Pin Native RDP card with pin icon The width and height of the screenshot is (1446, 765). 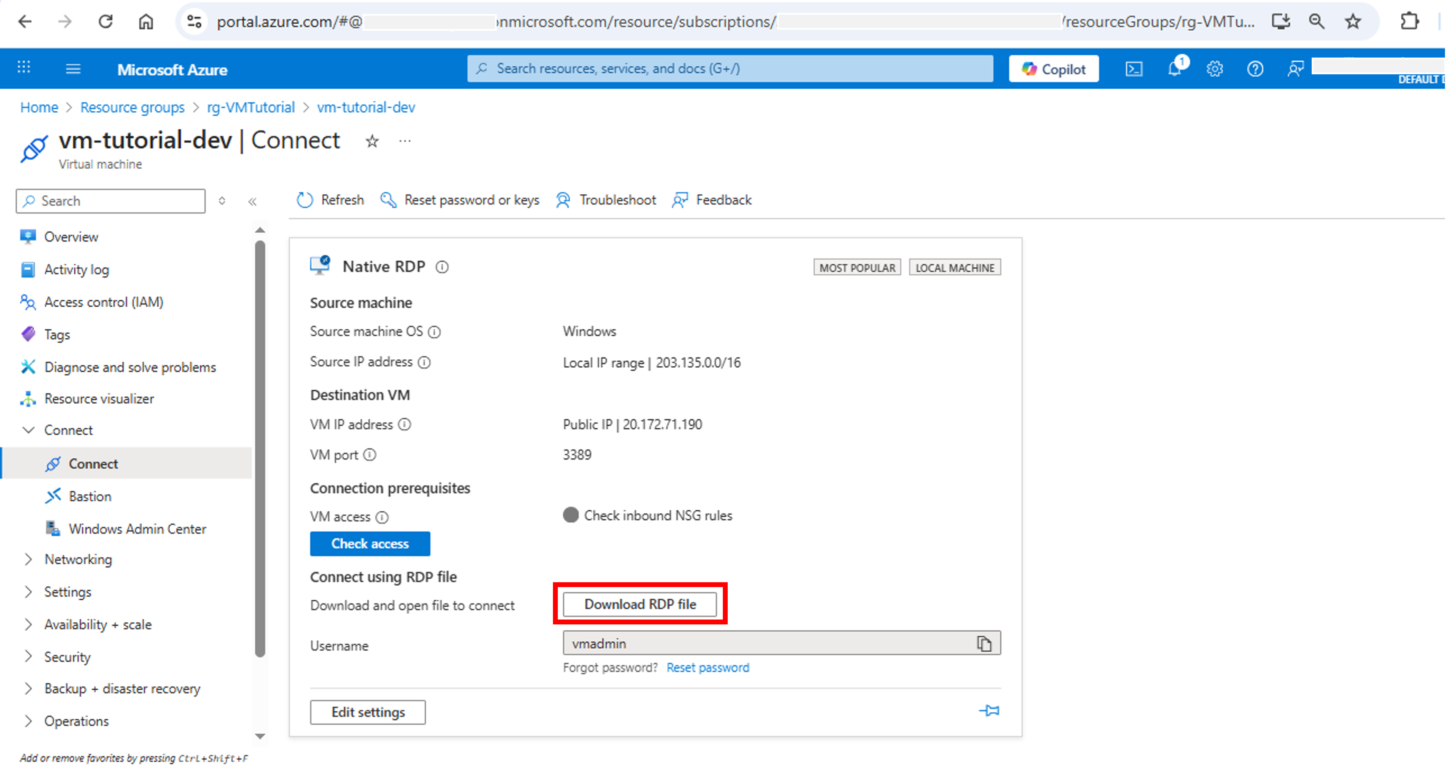(x=989, y=711)
